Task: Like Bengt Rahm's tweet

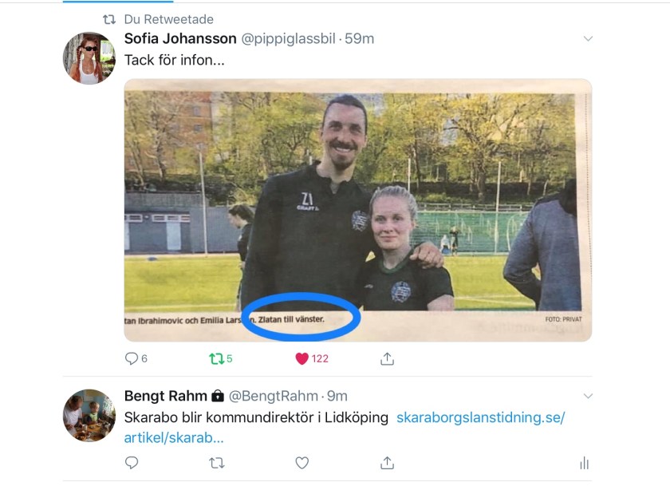Action: click(302, 463)
